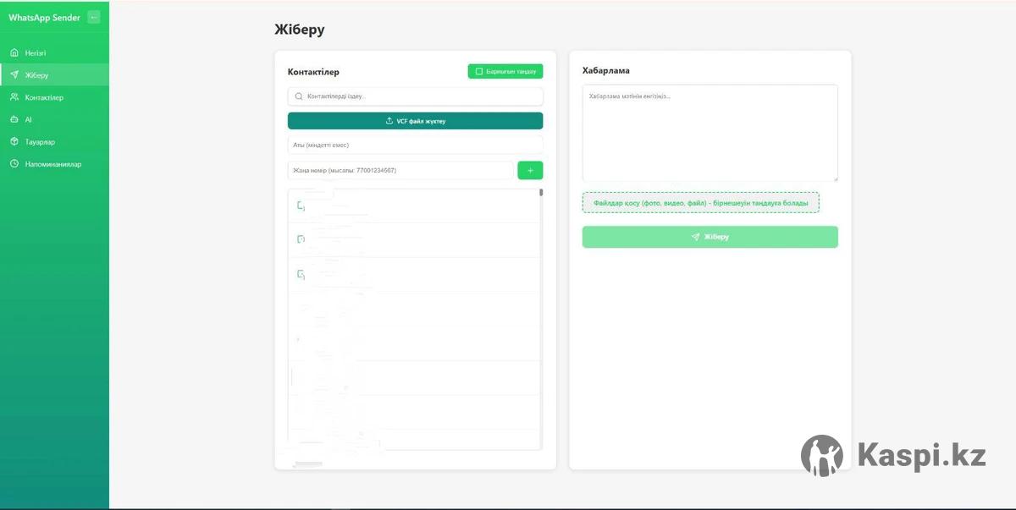Click the robot icon beside AI

[x=14, y=119]
